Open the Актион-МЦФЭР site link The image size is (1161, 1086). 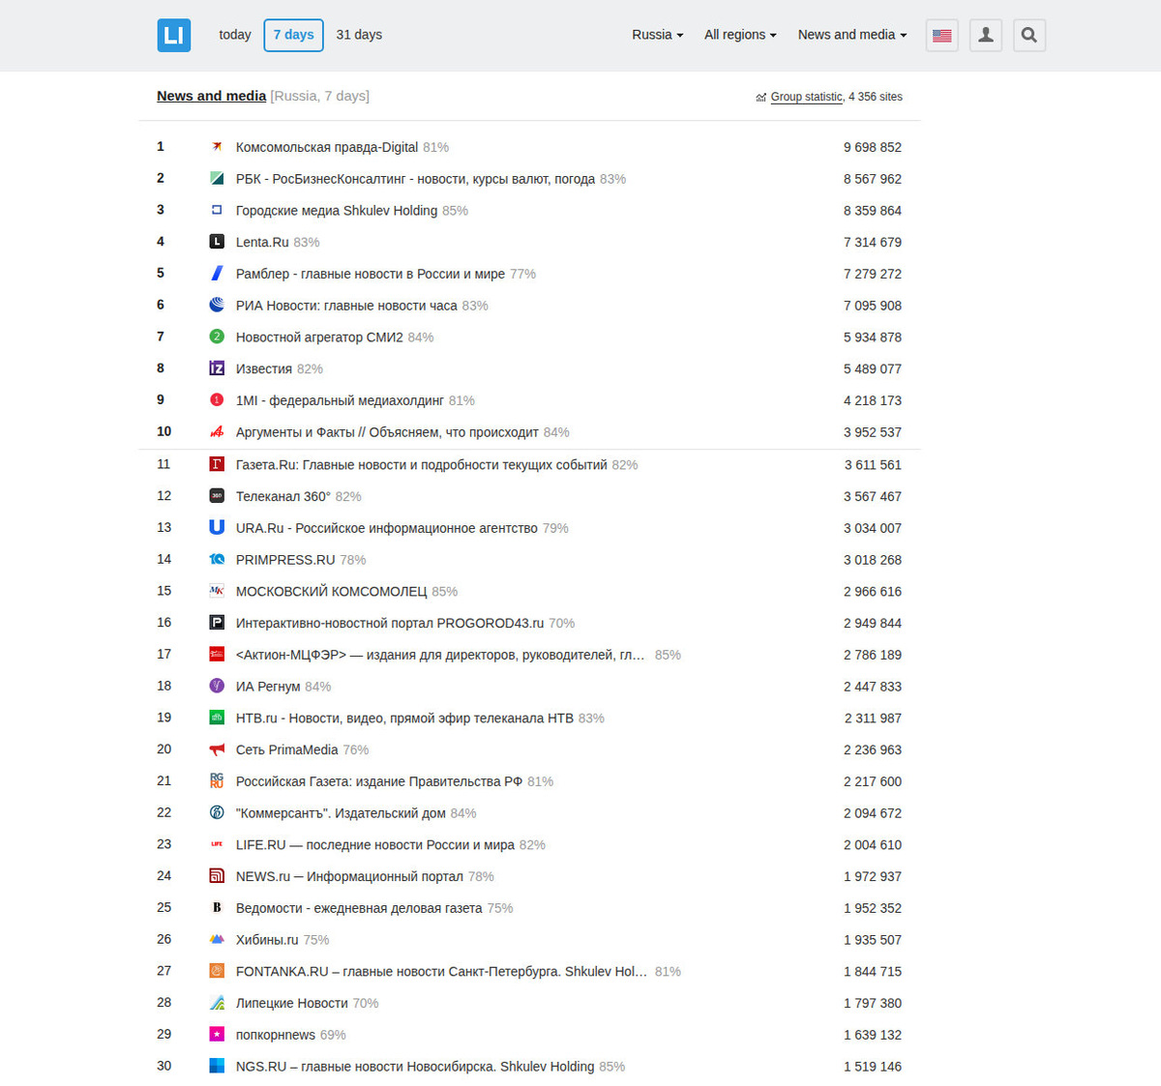[440, 655]
